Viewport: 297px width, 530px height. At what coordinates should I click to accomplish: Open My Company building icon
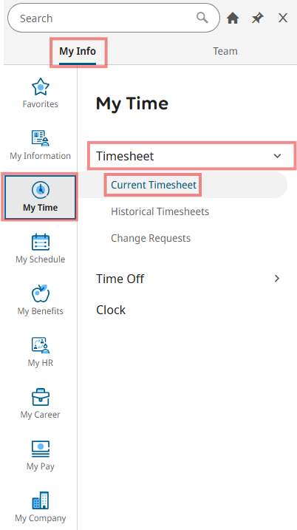40,500
